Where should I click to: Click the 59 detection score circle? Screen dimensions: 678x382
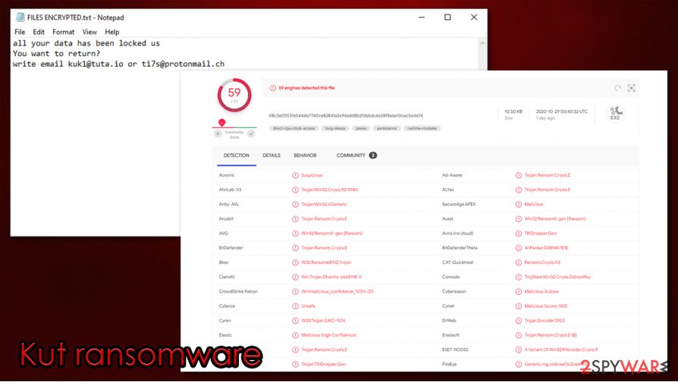[234, 95]
